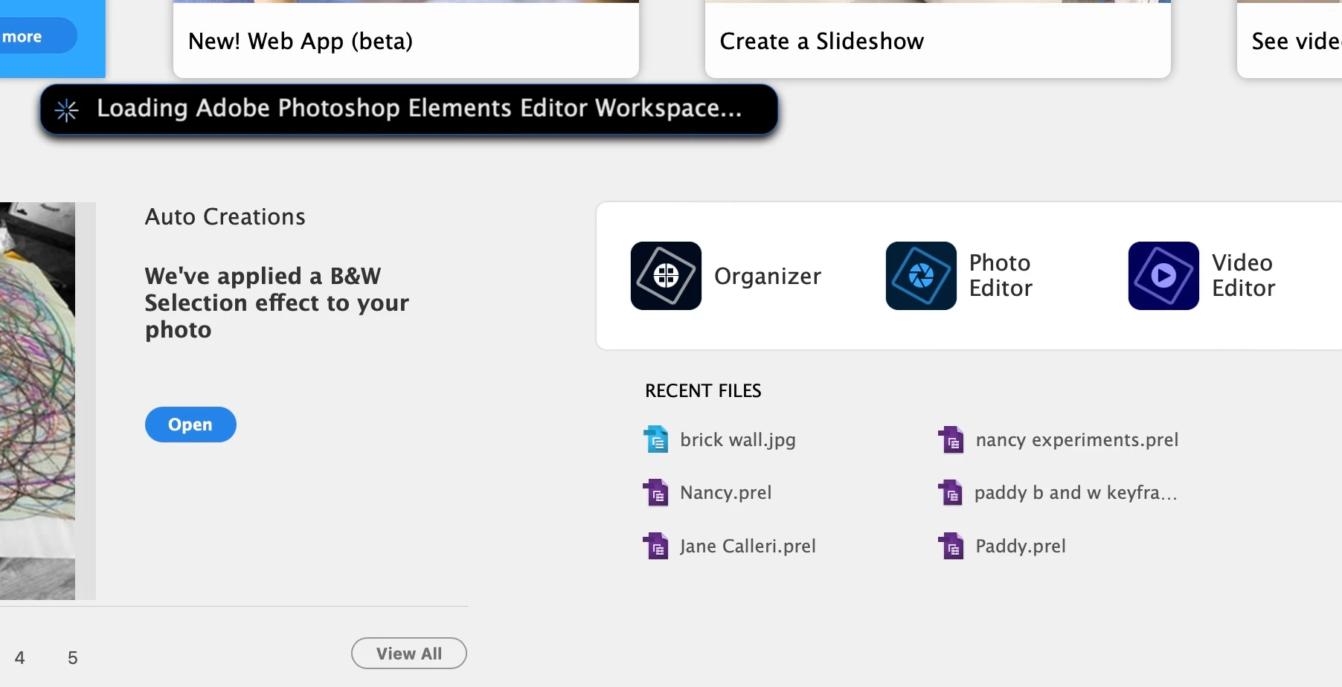
Task: Click the loading spinner icon
Action: pyautogui.click(x=66, y=110)
